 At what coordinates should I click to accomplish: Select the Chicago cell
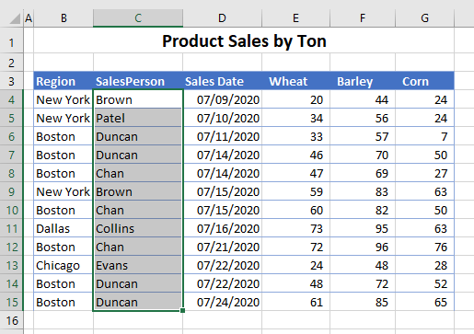pyautogui.click(x=64, y=265)
